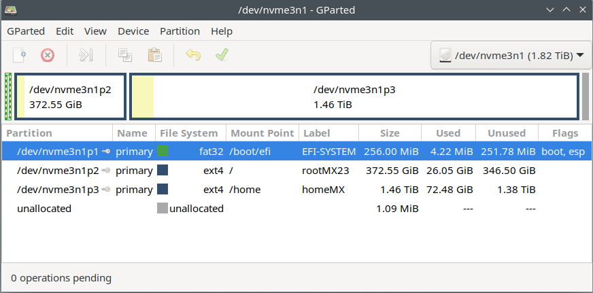593x293 pixels.
Task: Click the Mount Point column header
Action: click(262, 133)
